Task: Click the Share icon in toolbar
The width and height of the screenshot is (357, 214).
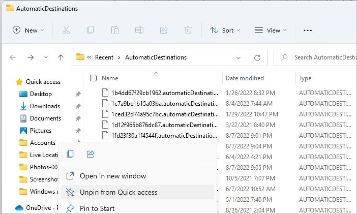Action: tap(164, 30)
